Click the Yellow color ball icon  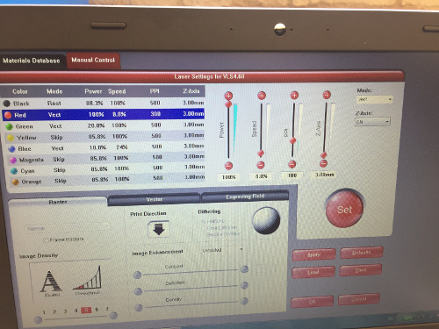coord(11,138)
